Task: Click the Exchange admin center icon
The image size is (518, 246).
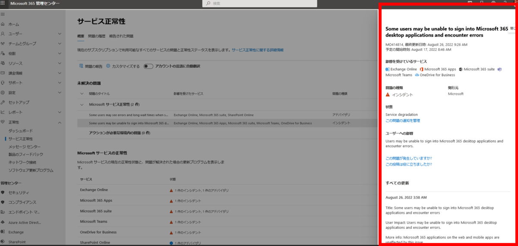Action: click(x=3, y=232)
